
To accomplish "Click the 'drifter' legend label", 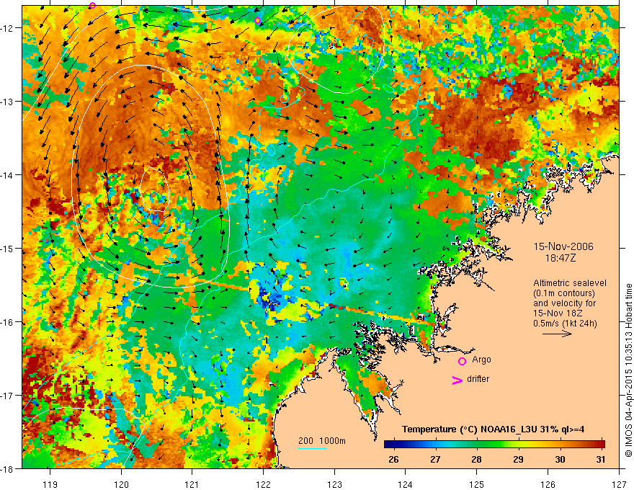I will point(478,379).
